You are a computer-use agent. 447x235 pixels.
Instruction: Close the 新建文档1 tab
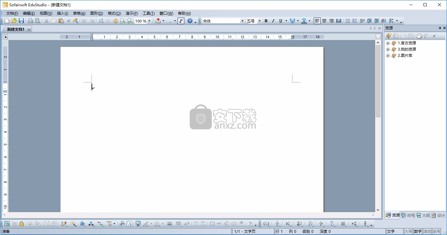[x=29, y=30]
